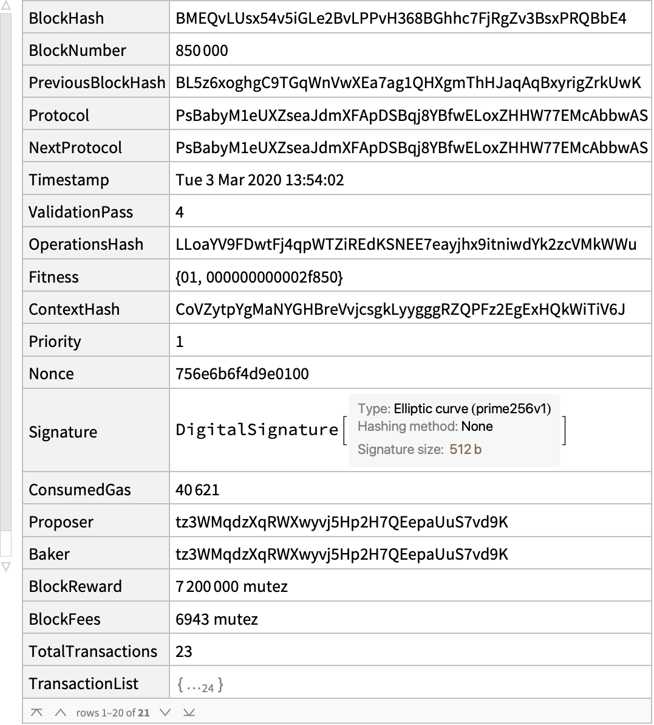Jump to first rows with top arrow icon
Screen dimensions: 654x725
coord(36,712)
